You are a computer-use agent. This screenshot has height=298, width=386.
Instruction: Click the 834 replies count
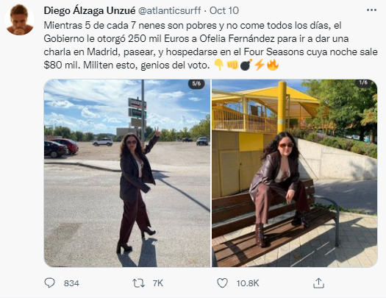[71, 283]
